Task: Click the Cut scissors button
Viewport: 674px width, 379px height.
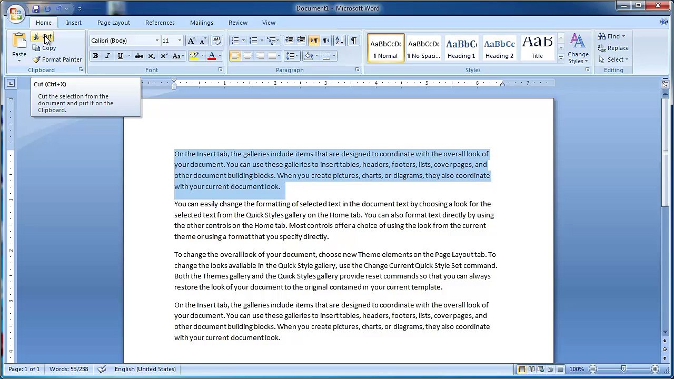Action: (42, 37)
